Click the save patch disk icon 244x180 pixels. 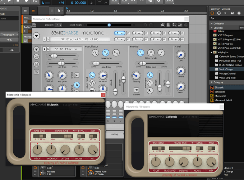coord(36,64)
